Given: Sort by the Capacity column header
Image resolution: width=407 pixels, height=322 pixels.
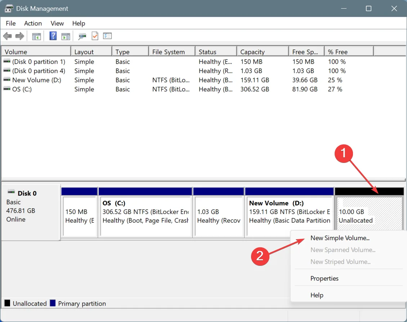Looking at the screenshot, I should pyautogui.click(x=263, y=52).
